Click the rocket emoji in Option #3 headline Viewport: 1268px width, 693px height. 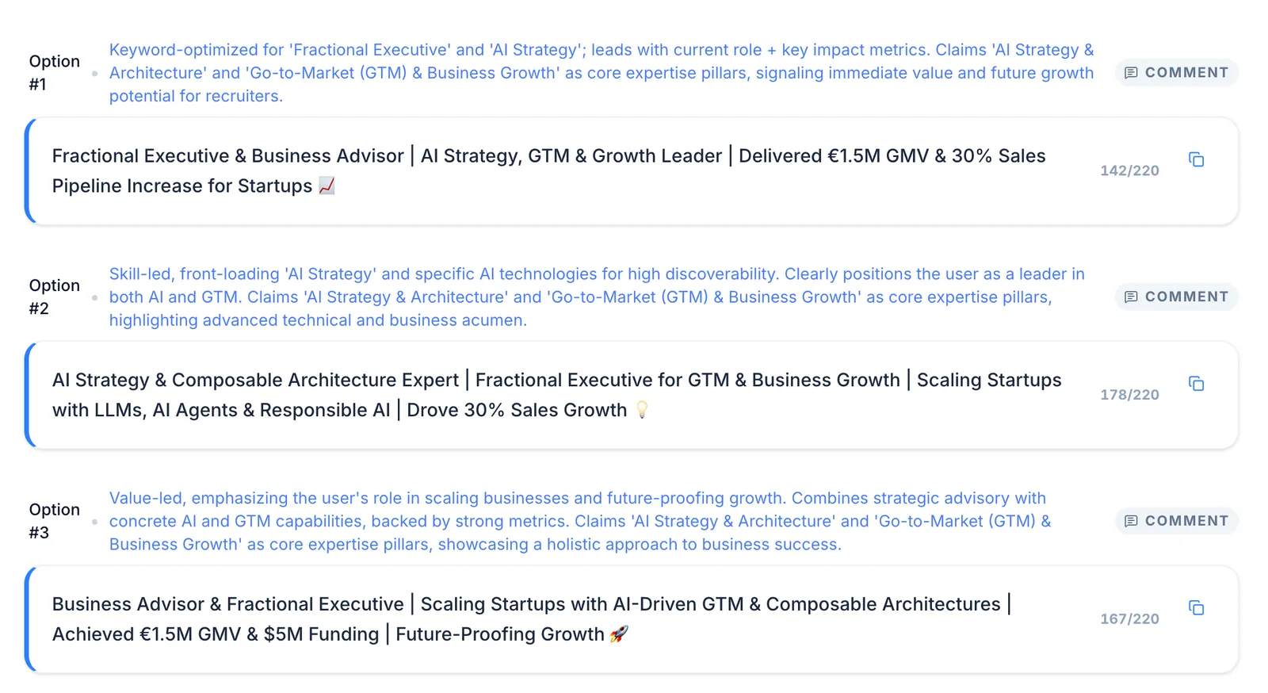[619, 634]
